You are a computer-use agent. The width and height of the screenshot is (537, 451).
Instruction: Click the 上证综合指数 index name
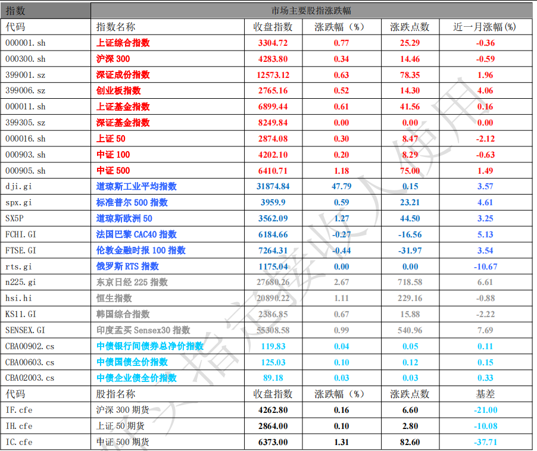[123, 43]
